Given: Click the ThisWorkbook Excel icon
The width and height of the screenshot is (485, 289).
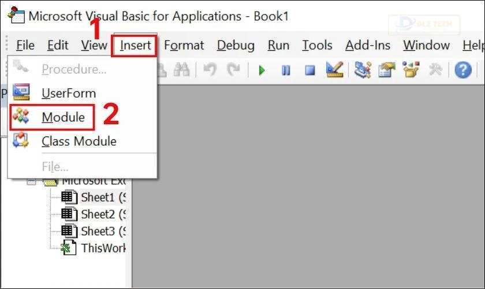Looking at the screenshot, I should 68,247.
